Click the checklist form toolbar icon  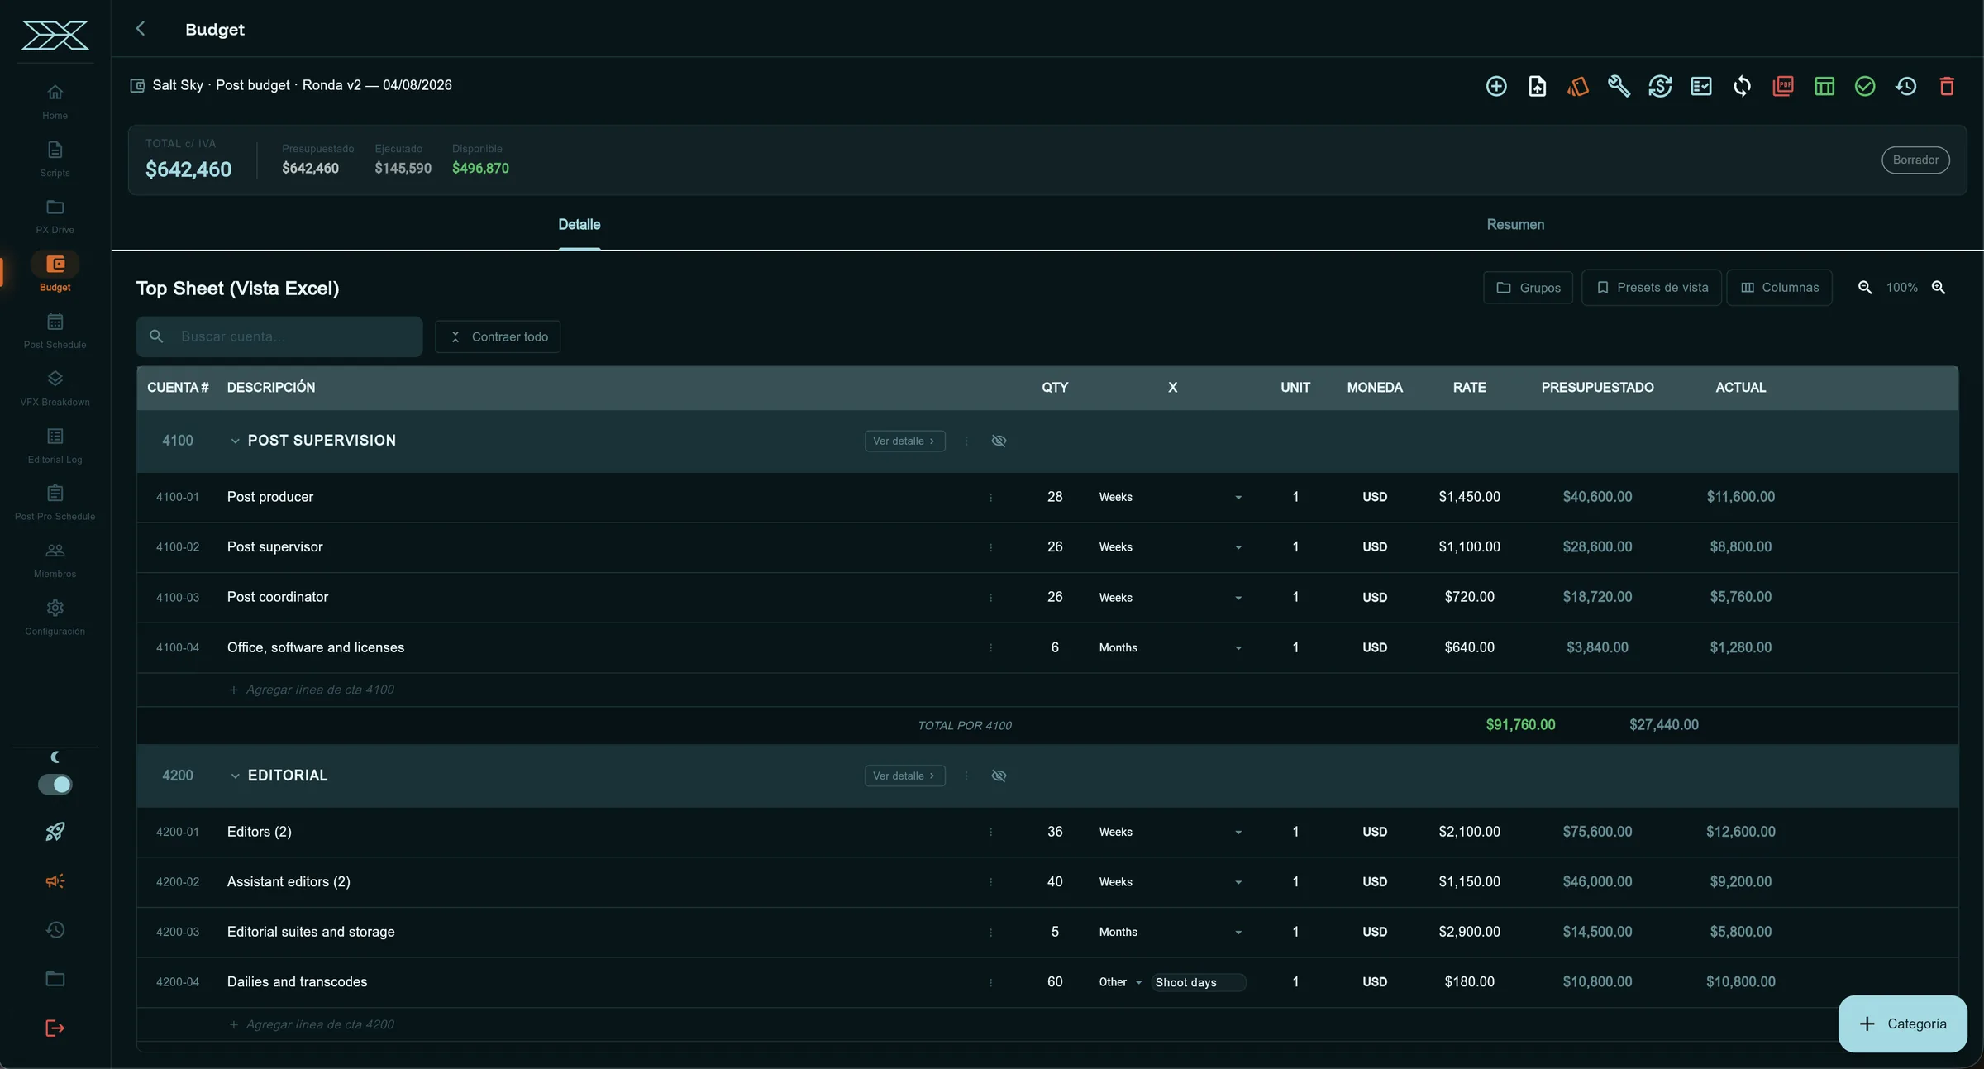1701,86
